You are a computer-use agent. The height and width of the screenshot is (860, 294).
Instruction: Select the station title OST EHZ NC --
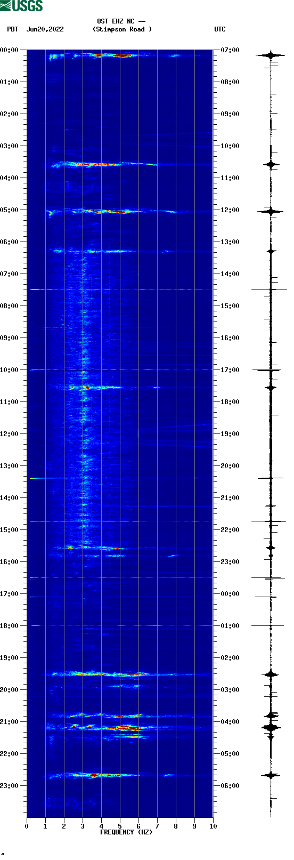click(x=121, y=21)
